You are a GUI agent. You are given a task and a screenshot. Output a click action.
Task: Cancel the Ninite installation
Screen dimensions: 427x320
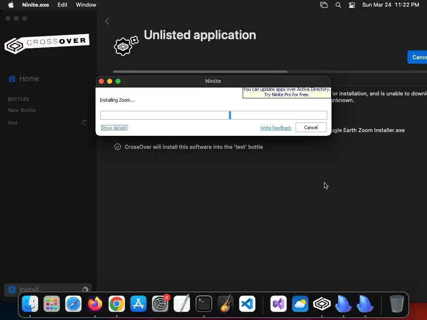click(311, 127)
